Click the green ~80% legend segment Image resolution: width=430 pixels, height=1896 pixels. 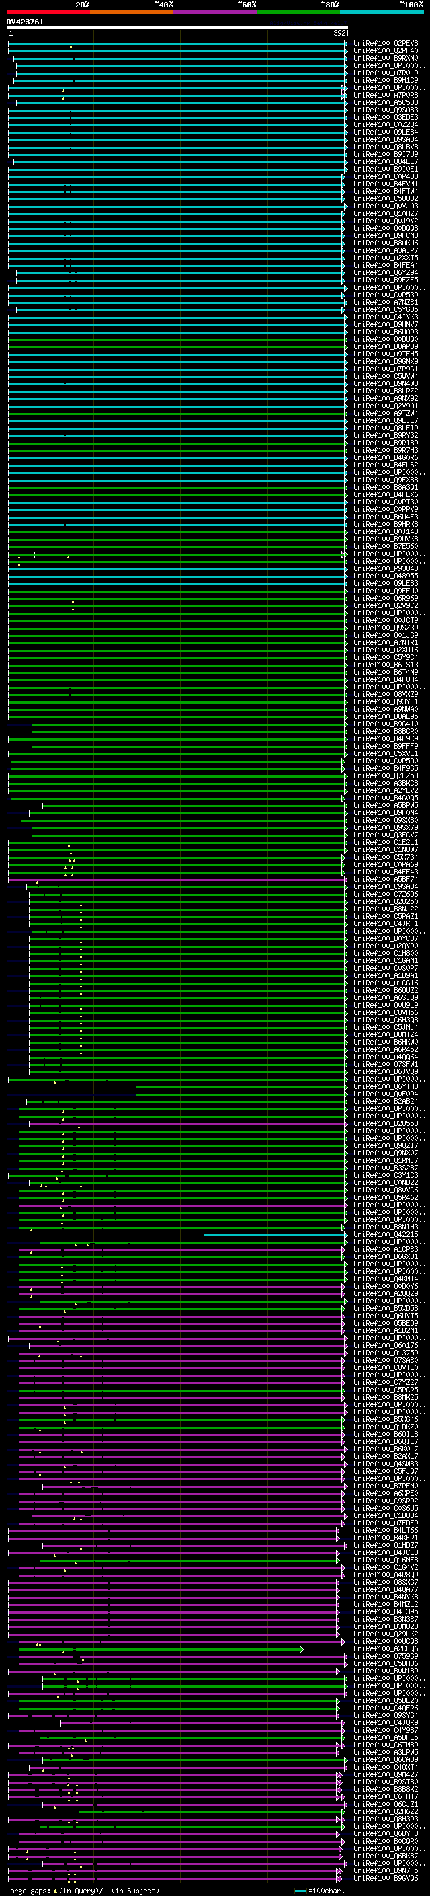(x=298, y=13)
